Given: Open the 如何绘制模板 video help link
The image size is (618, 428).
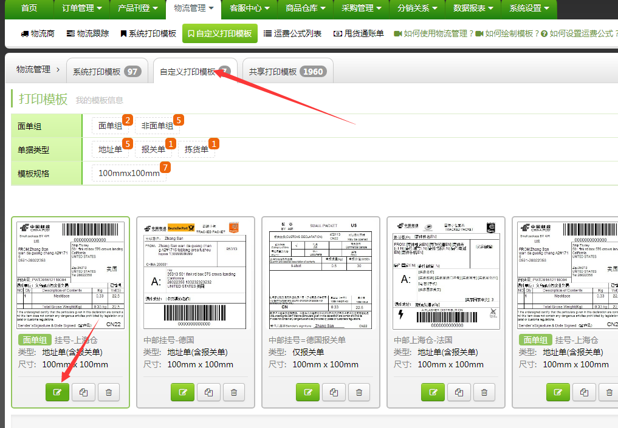Looking at the screenshot, I should (x=507, y=34).
